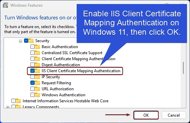Enable the URL Authorization checkbox
This screenshot has height=123, width=190.
click(32, 89)
